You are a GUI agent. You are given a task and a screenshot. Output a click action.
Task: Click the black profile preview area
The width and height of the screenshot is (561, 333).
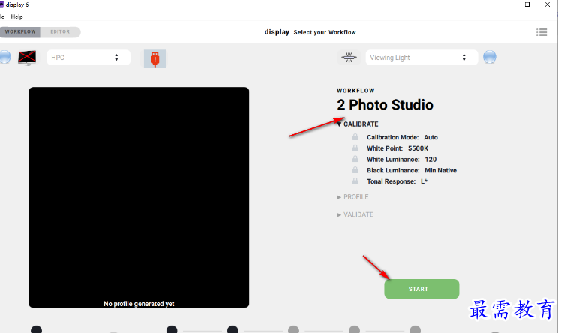tap(139, 197)
